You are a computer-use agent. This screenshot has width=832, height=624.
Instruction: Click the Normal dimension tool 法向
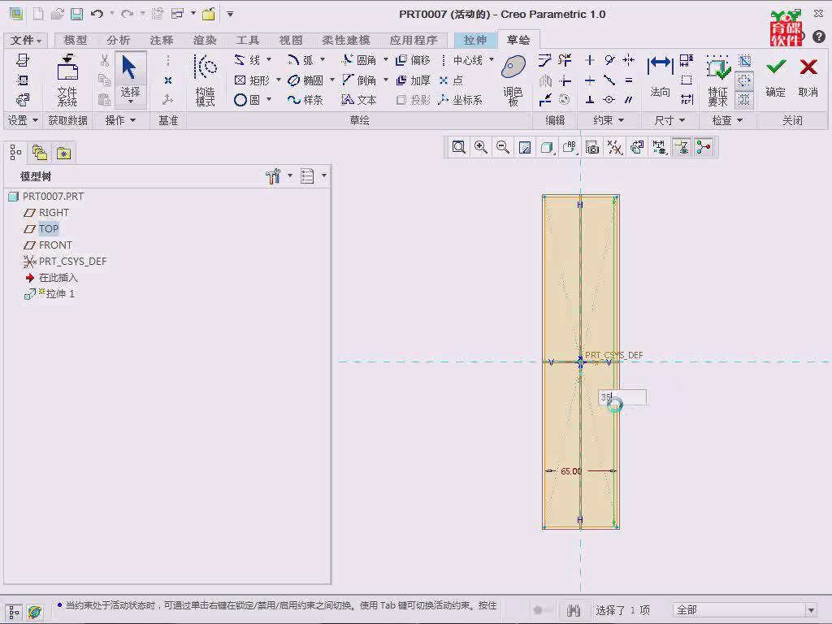click(x=660, y=76)
